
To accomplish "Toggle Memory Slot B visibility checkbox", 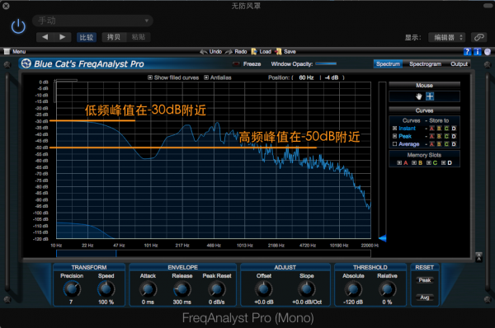I will click(414, 162).
